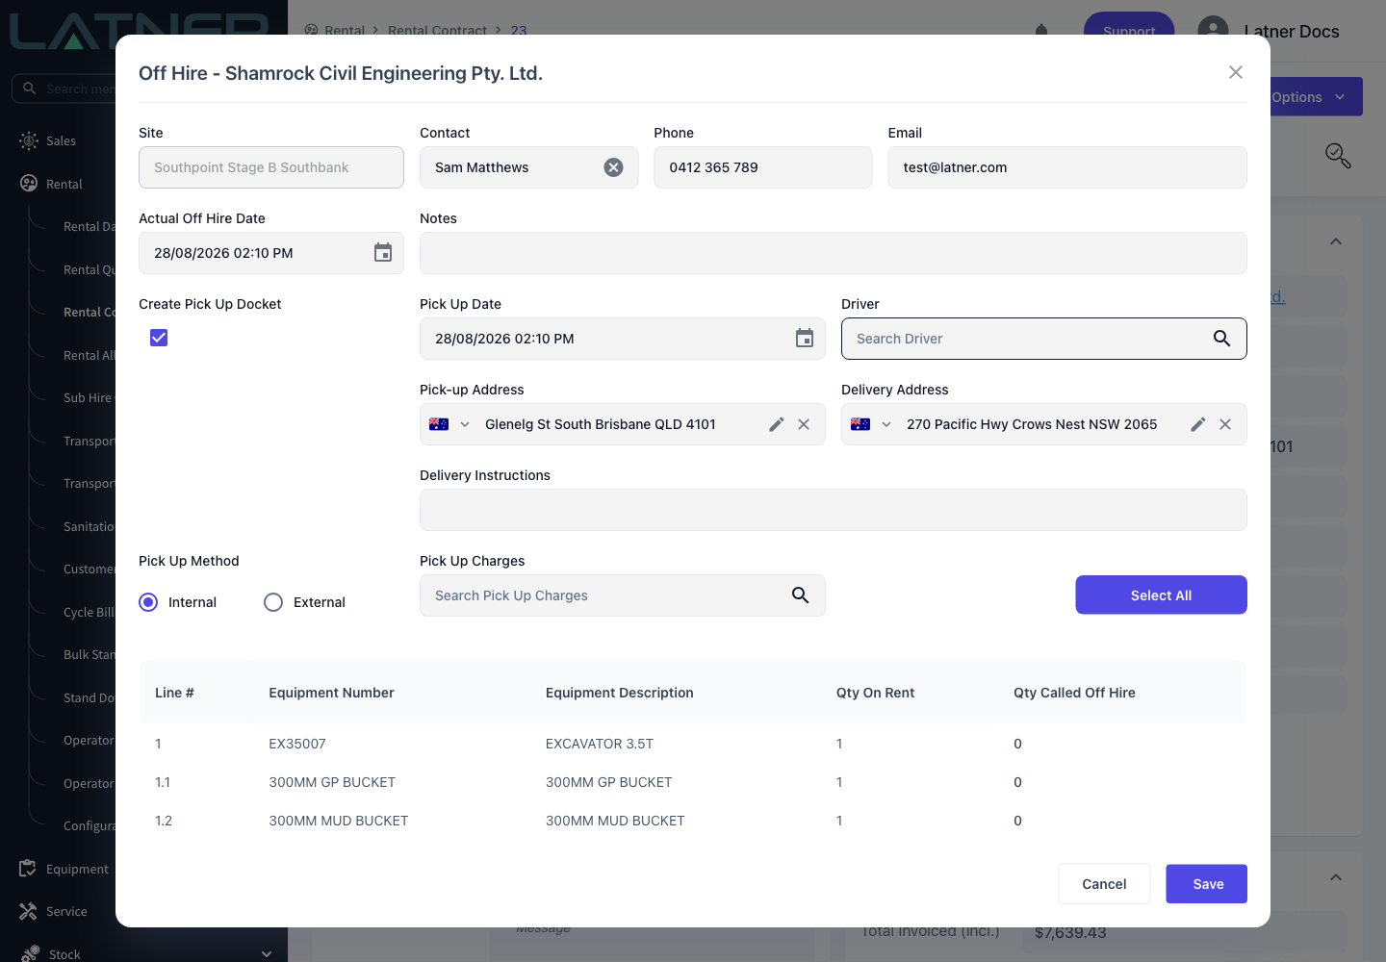Image resolution: width=1386 pixels, height=962 pixels.
Task: Open the Equipment sidebar icon
Action: (28, 869)
